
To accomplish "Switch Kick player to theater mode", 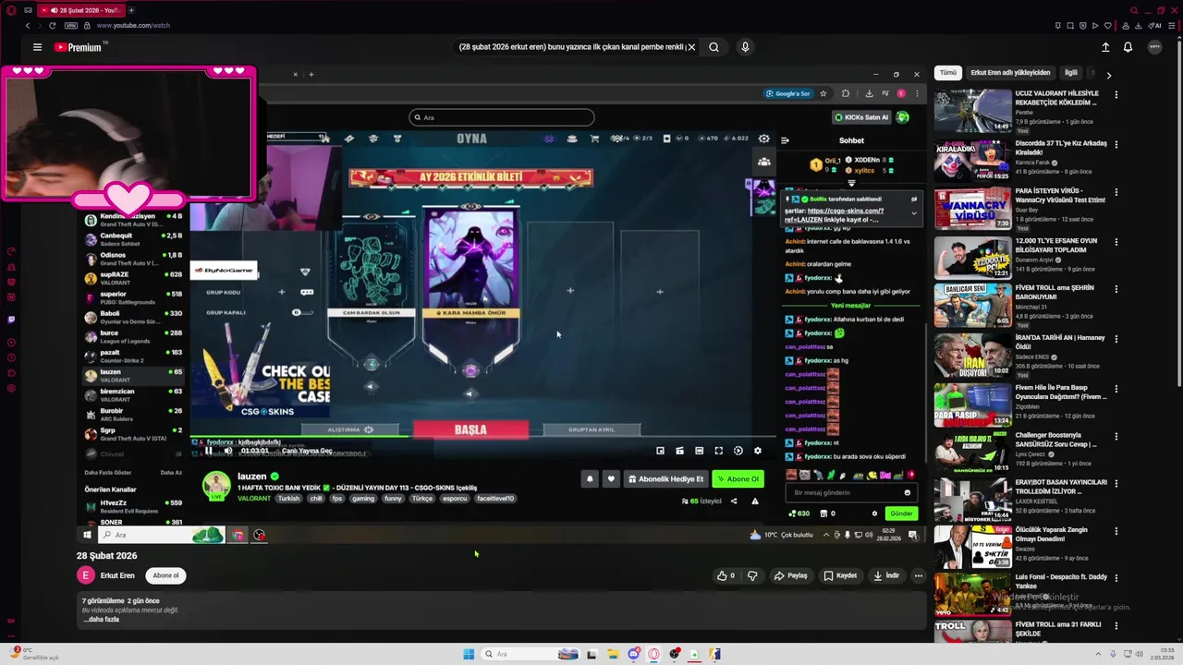I will coord(699,451).
